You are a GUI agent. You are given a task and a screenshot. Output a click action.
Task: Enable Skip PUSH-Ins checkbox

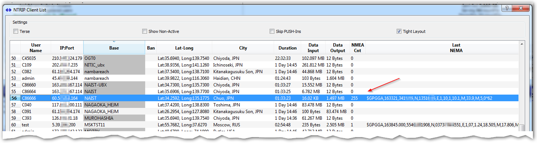[x=272, y=31]
